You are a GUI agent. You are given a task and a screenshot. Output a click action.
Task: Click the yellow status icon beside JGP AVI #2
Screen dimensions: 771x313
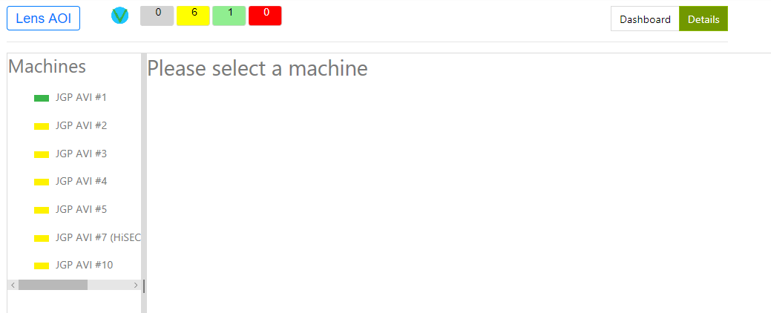(42, 126)
